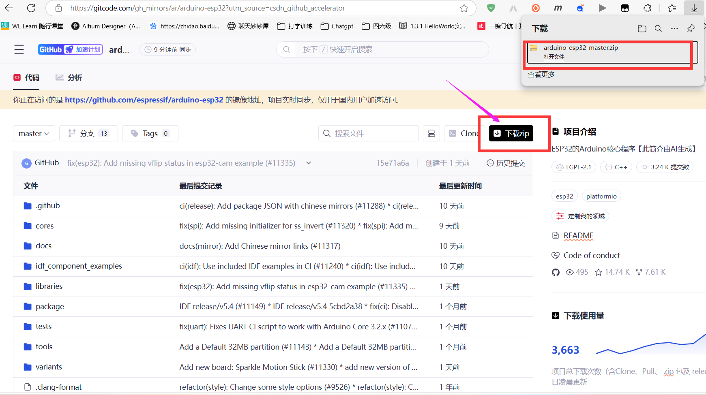Click the 定制我的领域 button

[x=580, y=216]
